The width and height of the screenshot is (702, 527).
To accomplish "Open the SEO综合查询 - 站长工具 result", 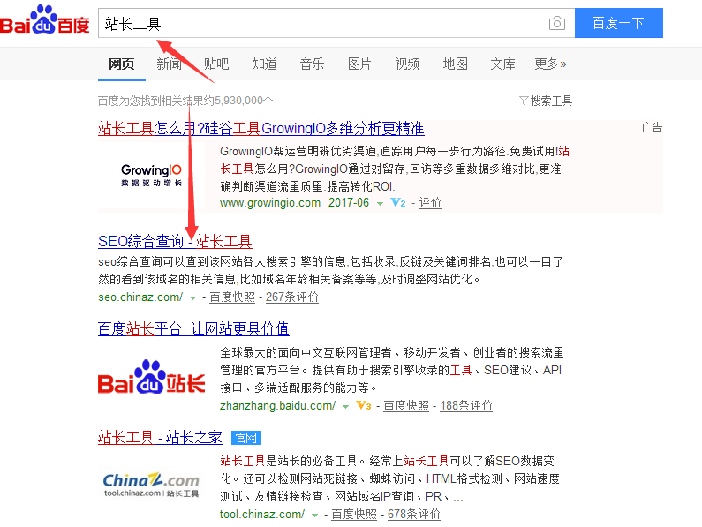I will click(175, 241).
